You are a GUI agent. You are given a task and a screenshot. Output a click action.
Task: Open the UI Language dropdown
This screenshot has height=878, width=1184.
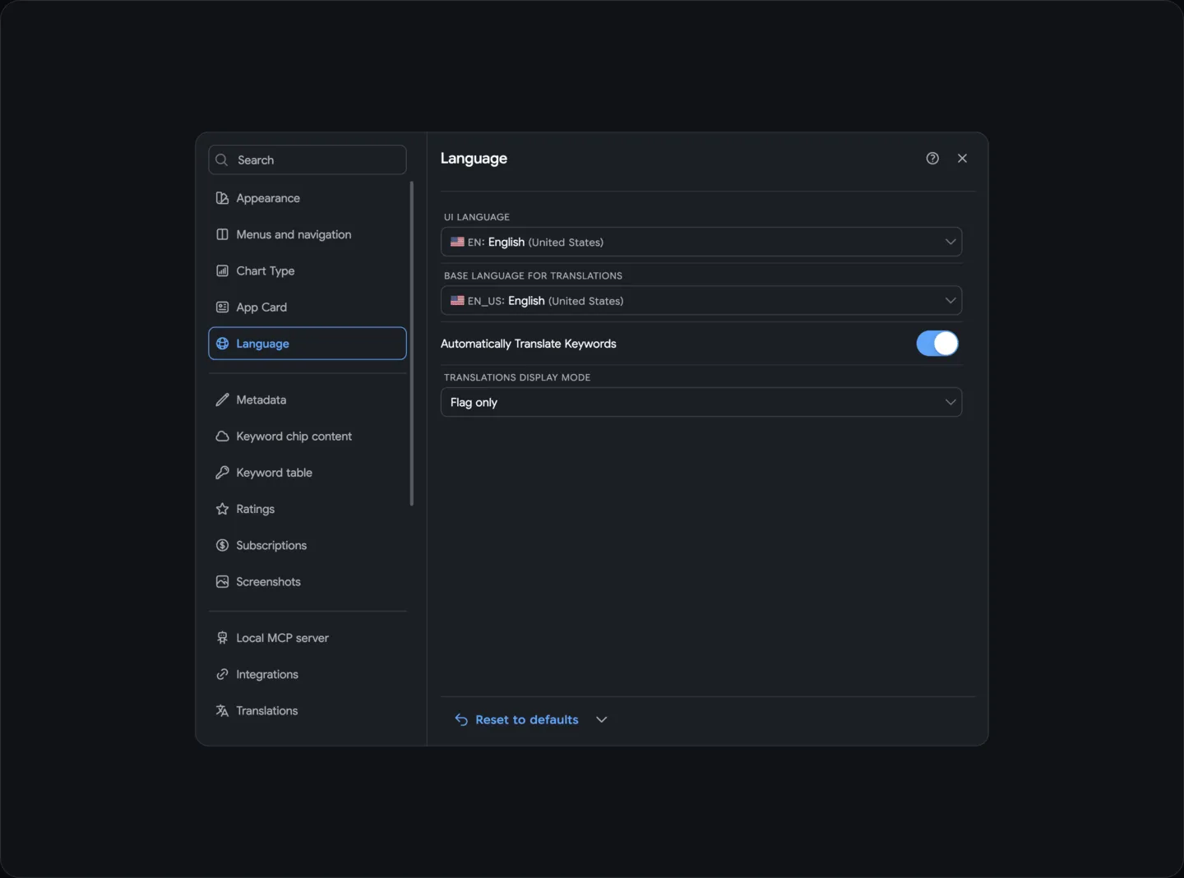pyautogui.click(x=701, y=242)
